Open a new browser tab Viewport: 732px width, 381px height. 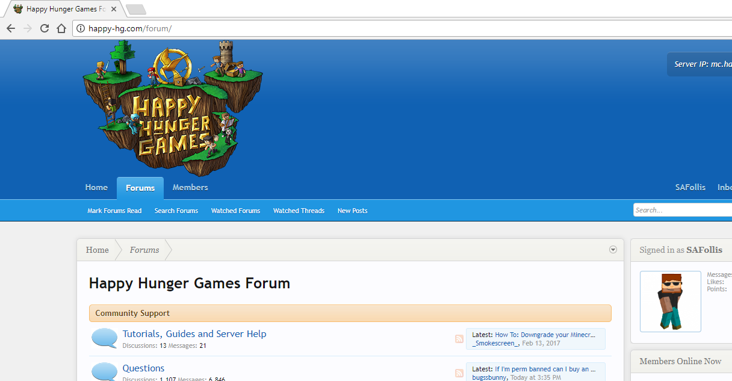click(136, 9)
